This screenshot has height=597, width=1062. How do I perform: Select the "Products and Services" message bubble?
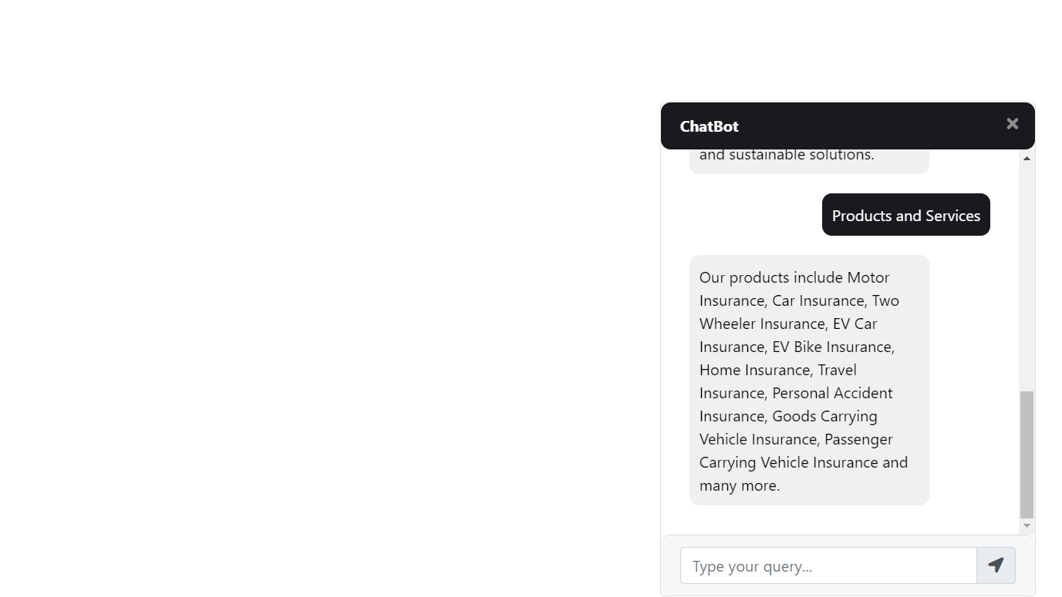click(x=905, y=216)
